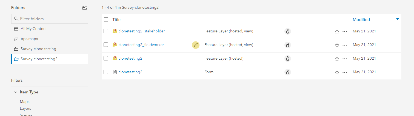The width and height of the screenshot is (414, 116).
Task: Click sharing icon for clonetesting2 Form row
Action: tap(287, 72)
